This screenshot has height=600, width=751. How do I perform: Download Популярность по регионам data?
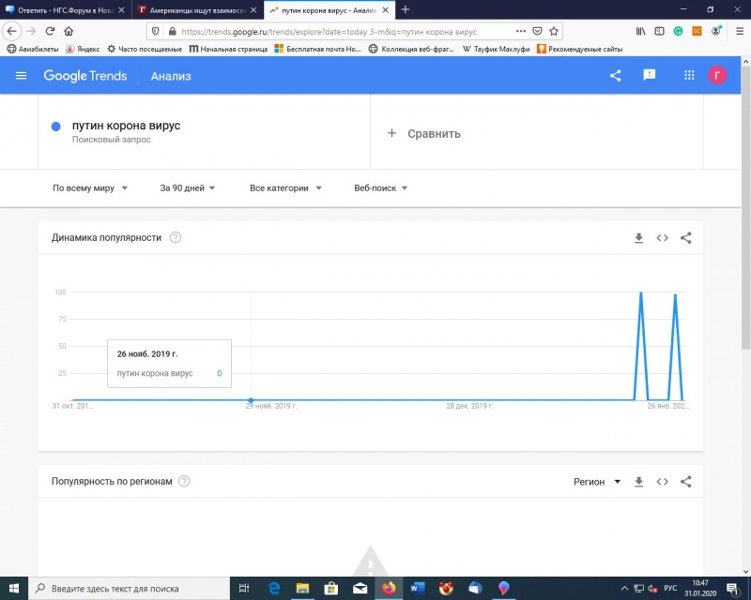638,482
